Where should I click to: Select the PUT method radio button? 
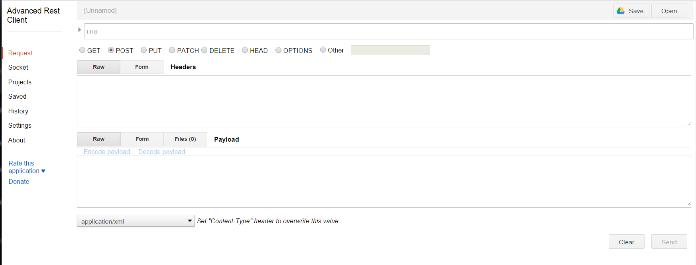144,50
